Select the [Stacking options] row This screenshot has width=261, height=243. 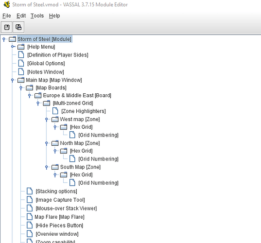click(56, 191)
